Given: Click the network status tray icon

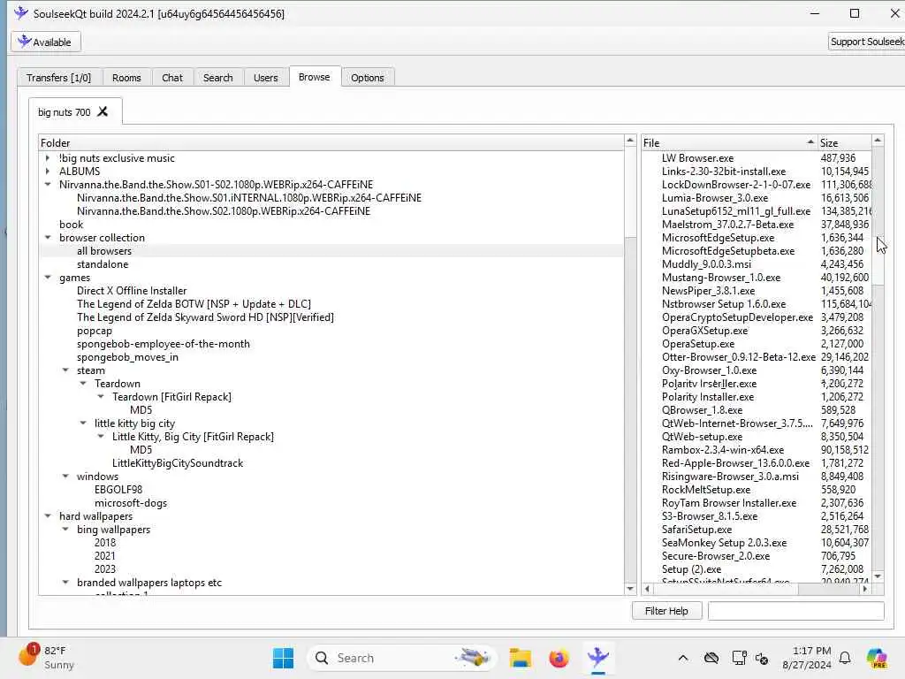Looking at the screenshot, I should tap(739, 658).
